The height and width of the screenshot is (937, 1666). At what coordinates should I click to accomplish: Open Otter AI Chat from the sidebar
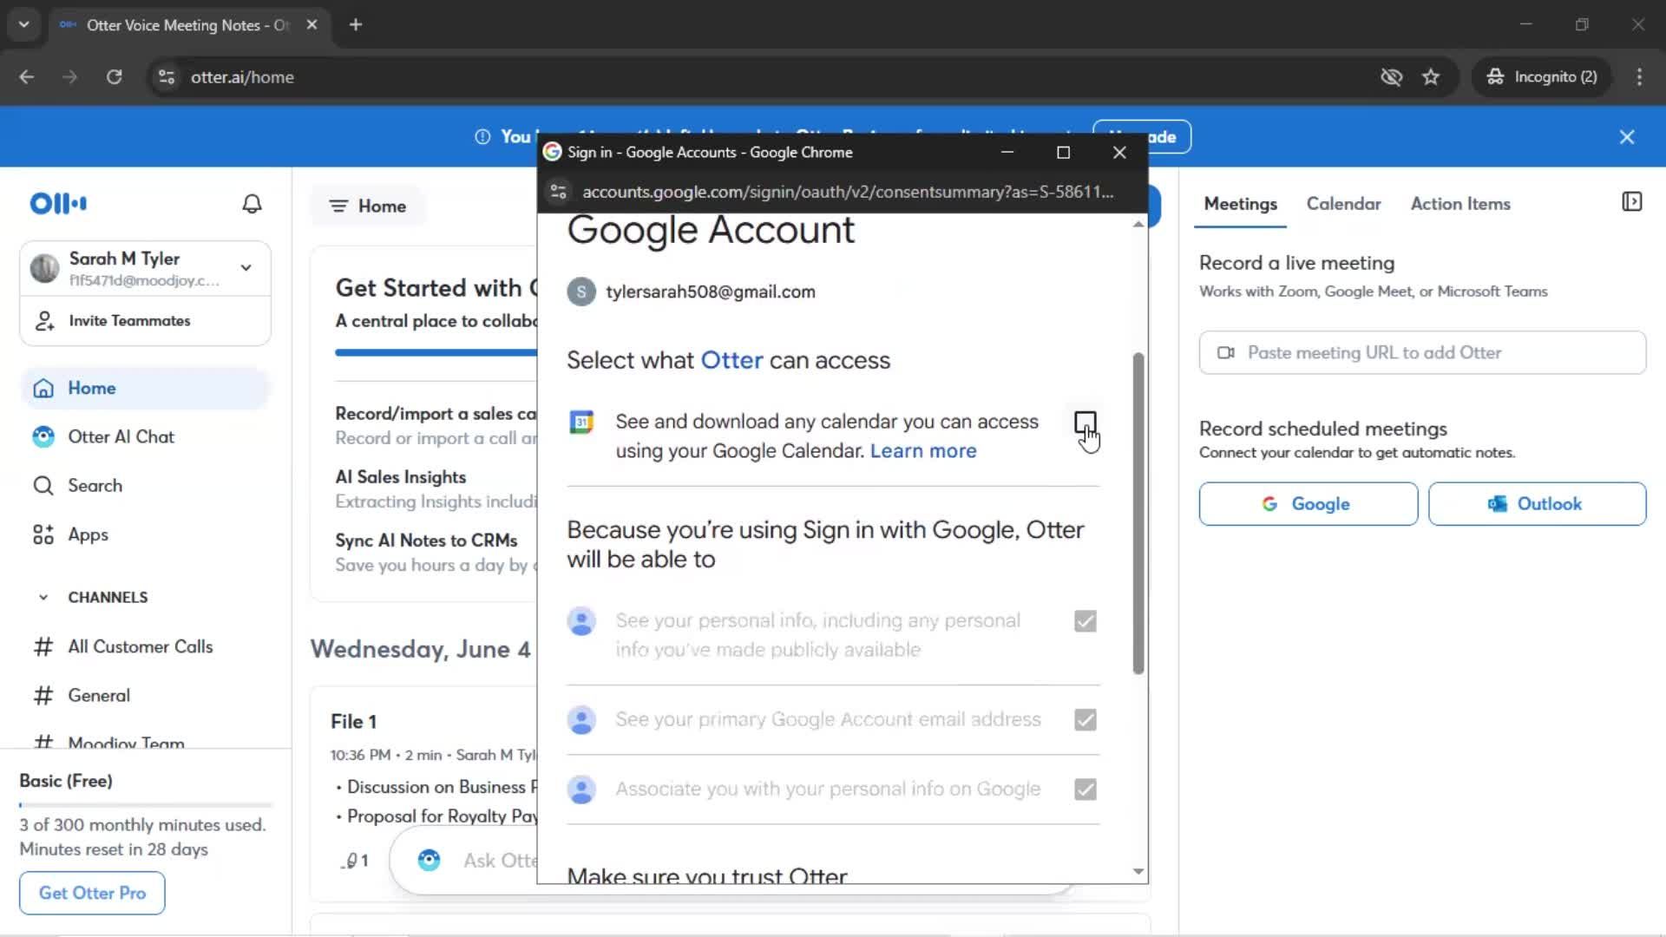point(145,437)
